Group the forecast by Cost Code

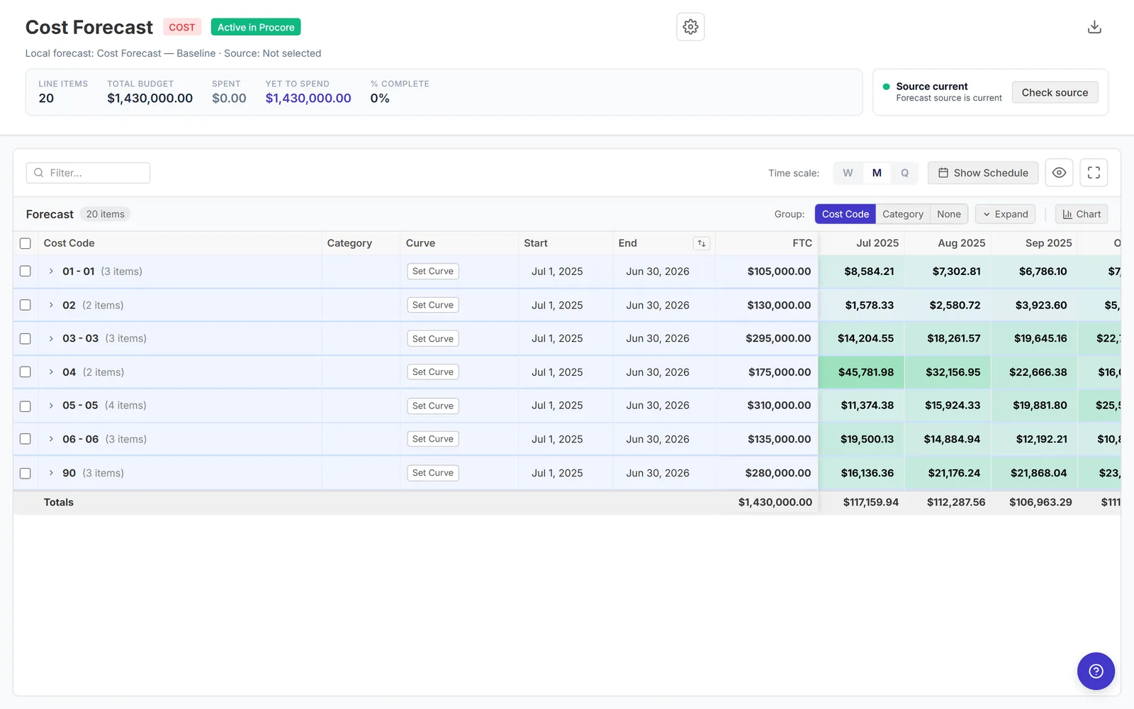(845, 214)
